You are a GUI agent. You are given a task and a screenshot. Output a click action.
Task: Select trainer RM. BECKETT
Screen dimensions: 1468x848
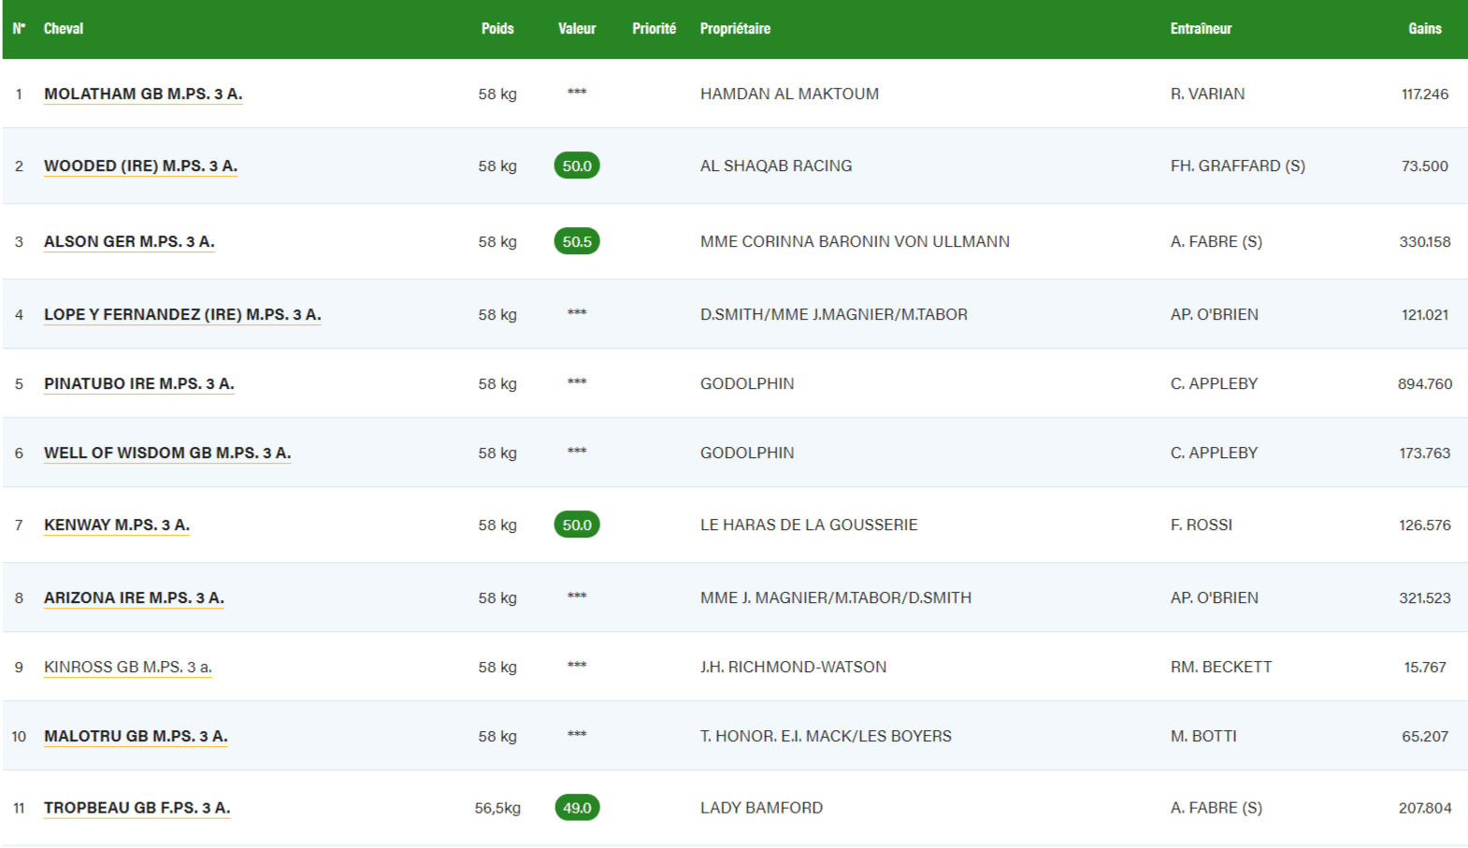1221,668
